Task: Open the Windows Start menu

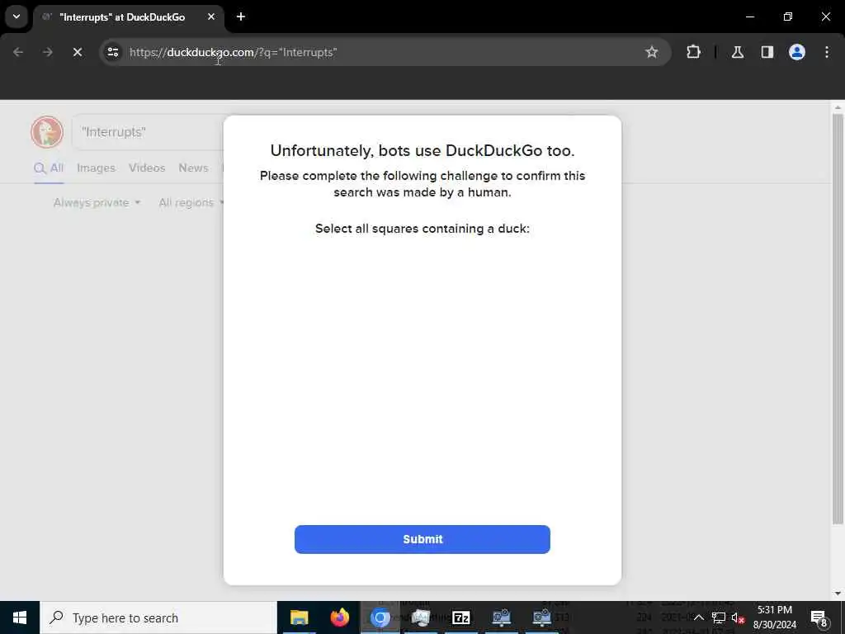Action: coord(20,617)
